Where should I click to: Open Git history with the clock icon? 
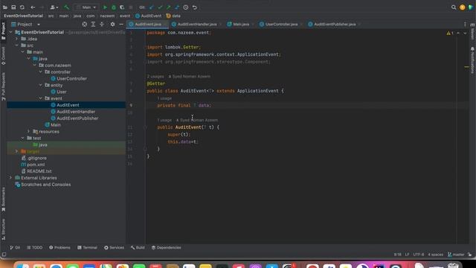pyautogui.click(x=186, y=7)
